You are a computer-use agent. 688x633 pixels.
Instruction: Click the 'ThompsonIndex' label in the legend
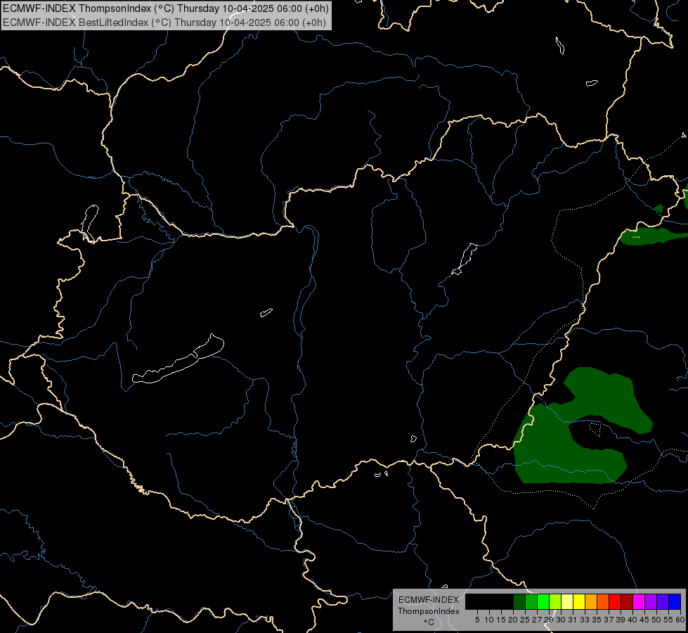[x=429, y=611]
